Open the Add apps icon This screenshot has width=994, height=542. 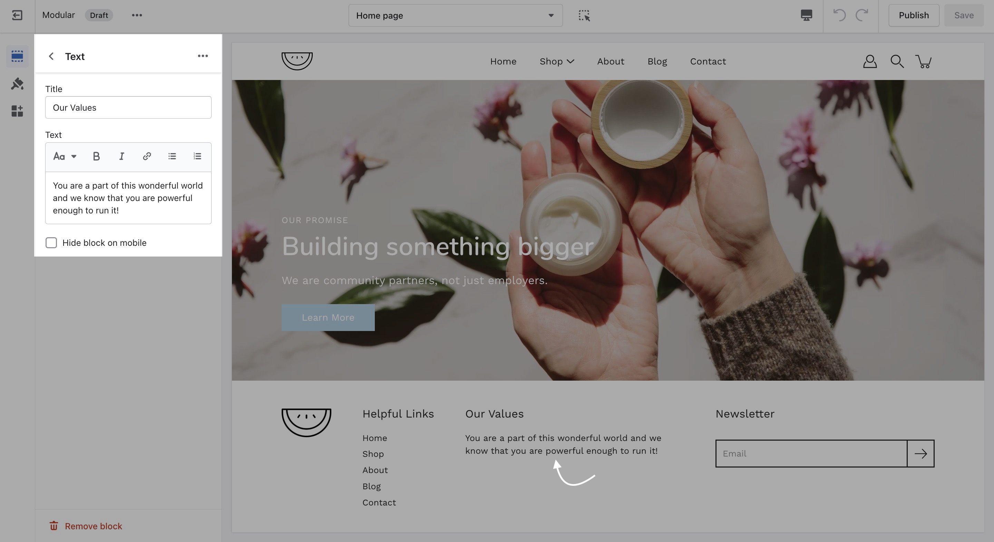coord(17,111)
